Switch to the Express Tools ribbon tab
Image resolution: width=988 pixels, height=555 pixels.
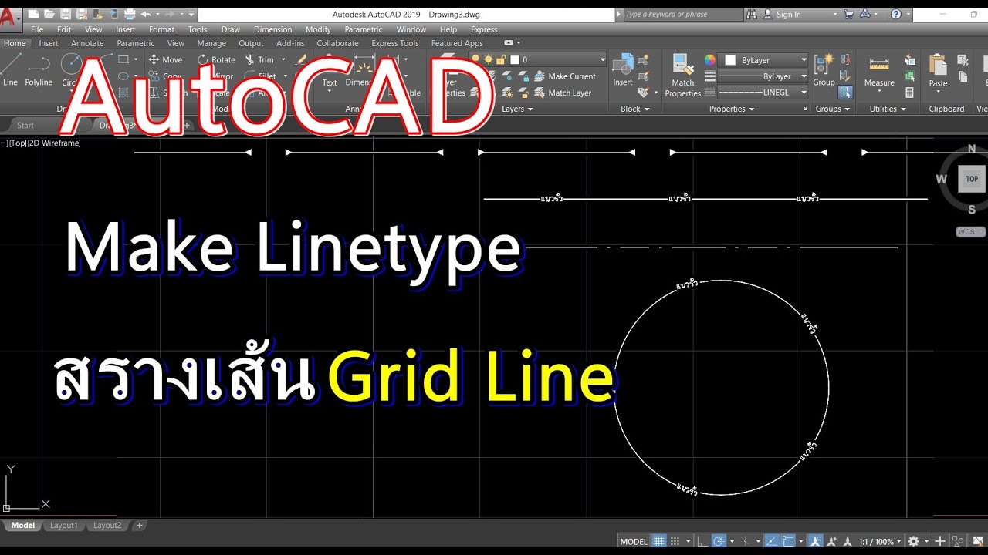coord(395,43)
